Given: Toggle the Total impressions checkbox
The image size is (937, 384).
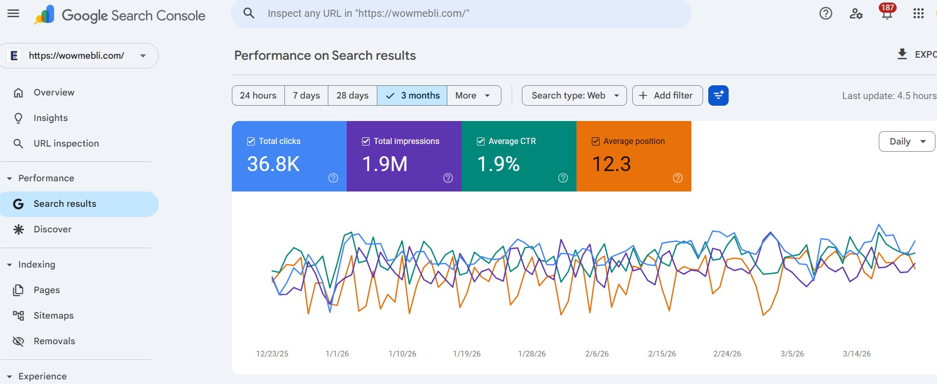Looking at the screenshot, I should (366, 141).
